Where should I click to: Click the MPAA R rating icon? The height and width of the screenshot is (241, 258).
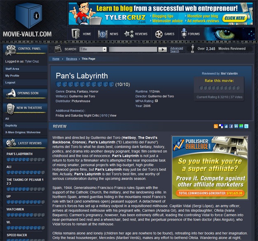pos(156,101)
